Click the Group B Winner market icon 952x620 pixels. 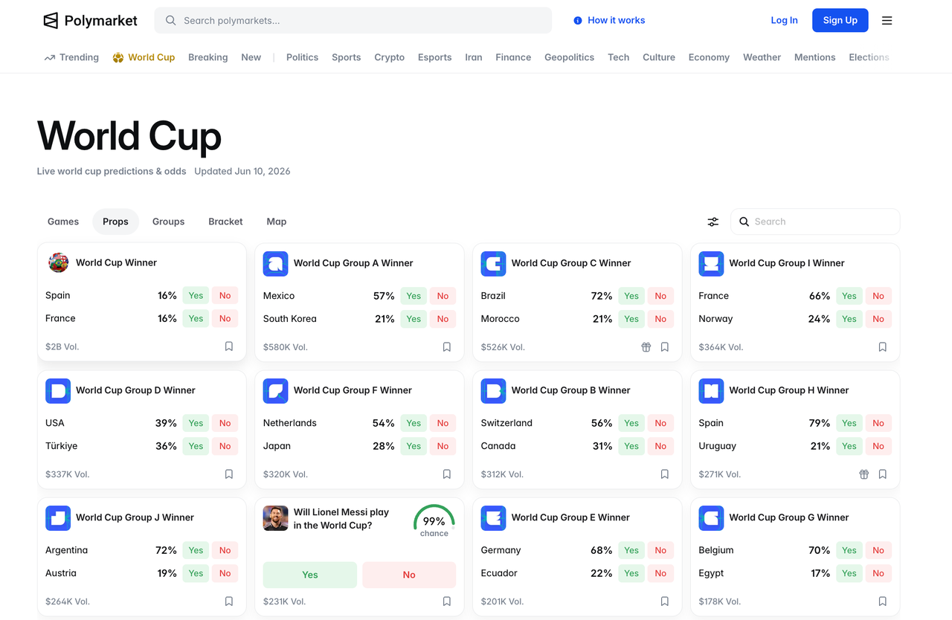click(x=494, y=390)
